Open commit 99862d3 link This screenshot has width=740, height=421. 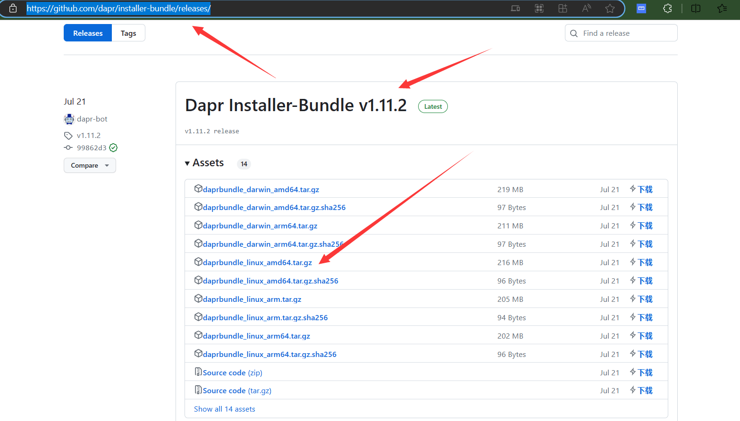click(92, 148)
